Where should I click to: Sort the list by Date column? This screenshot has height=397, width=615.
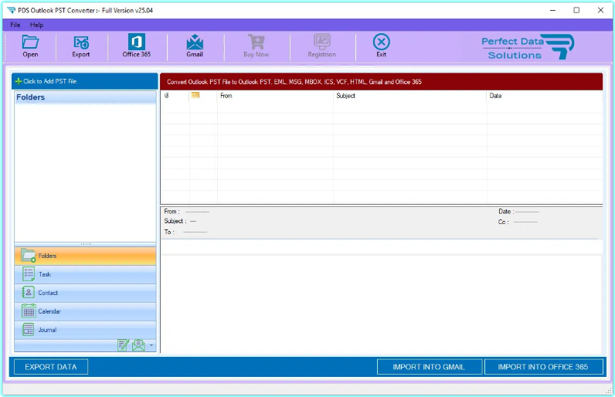click(x=545, y=96)
